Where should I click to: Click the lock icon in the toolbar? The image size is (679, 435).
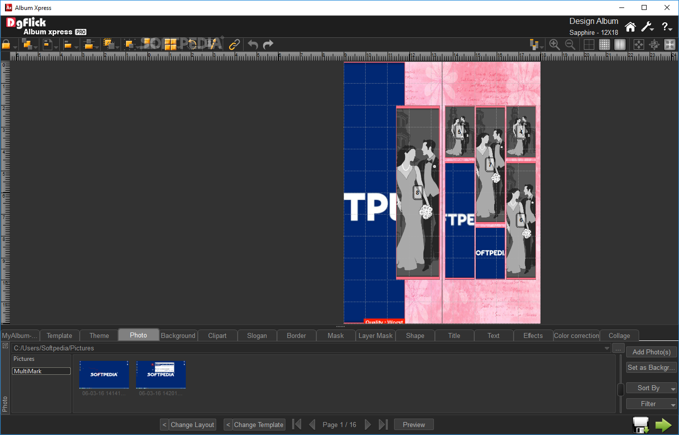[x=6, y=44]
